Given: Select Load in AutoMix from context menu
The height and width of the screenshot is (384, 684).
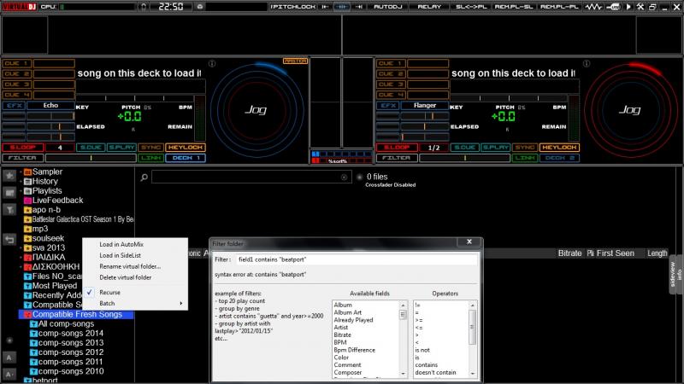Looking at the screenshot, I should 121,244.
